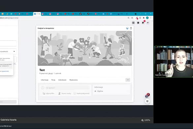Viewport: 193px width, 129px height.
Task: Expand the account arrow dropdown in top bar
Action: pyautogui.click(x=148, y=23)
